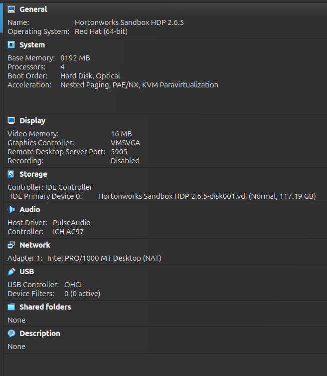Select the Hortonworks Sandbox disk001.vdi entry
This screenshot has width=327, height=376.
207,196
